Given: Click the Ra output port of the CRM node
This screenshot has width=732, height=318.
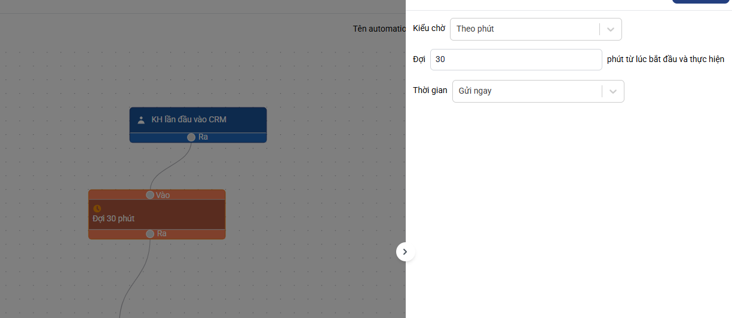Looking at the screenshot, I should 191,137.
